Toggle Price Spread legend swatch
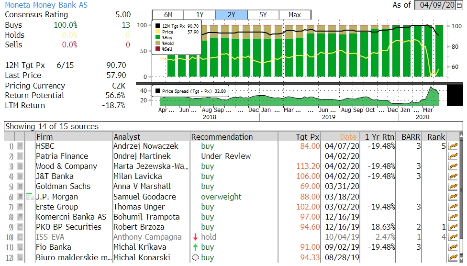Screen dimensions: 467x266 (157, 91)
